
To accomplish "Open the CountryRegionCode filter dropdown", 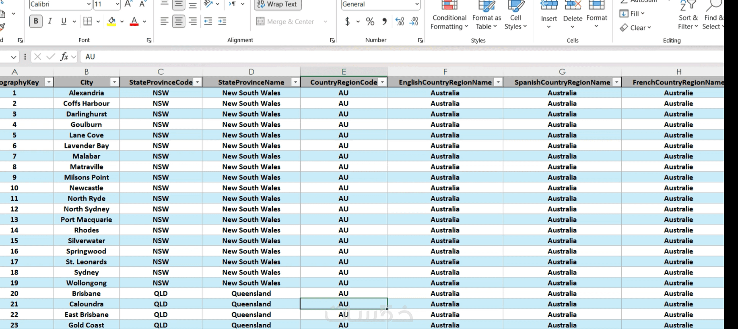I will pyautogui.click(x=383, y=82).
